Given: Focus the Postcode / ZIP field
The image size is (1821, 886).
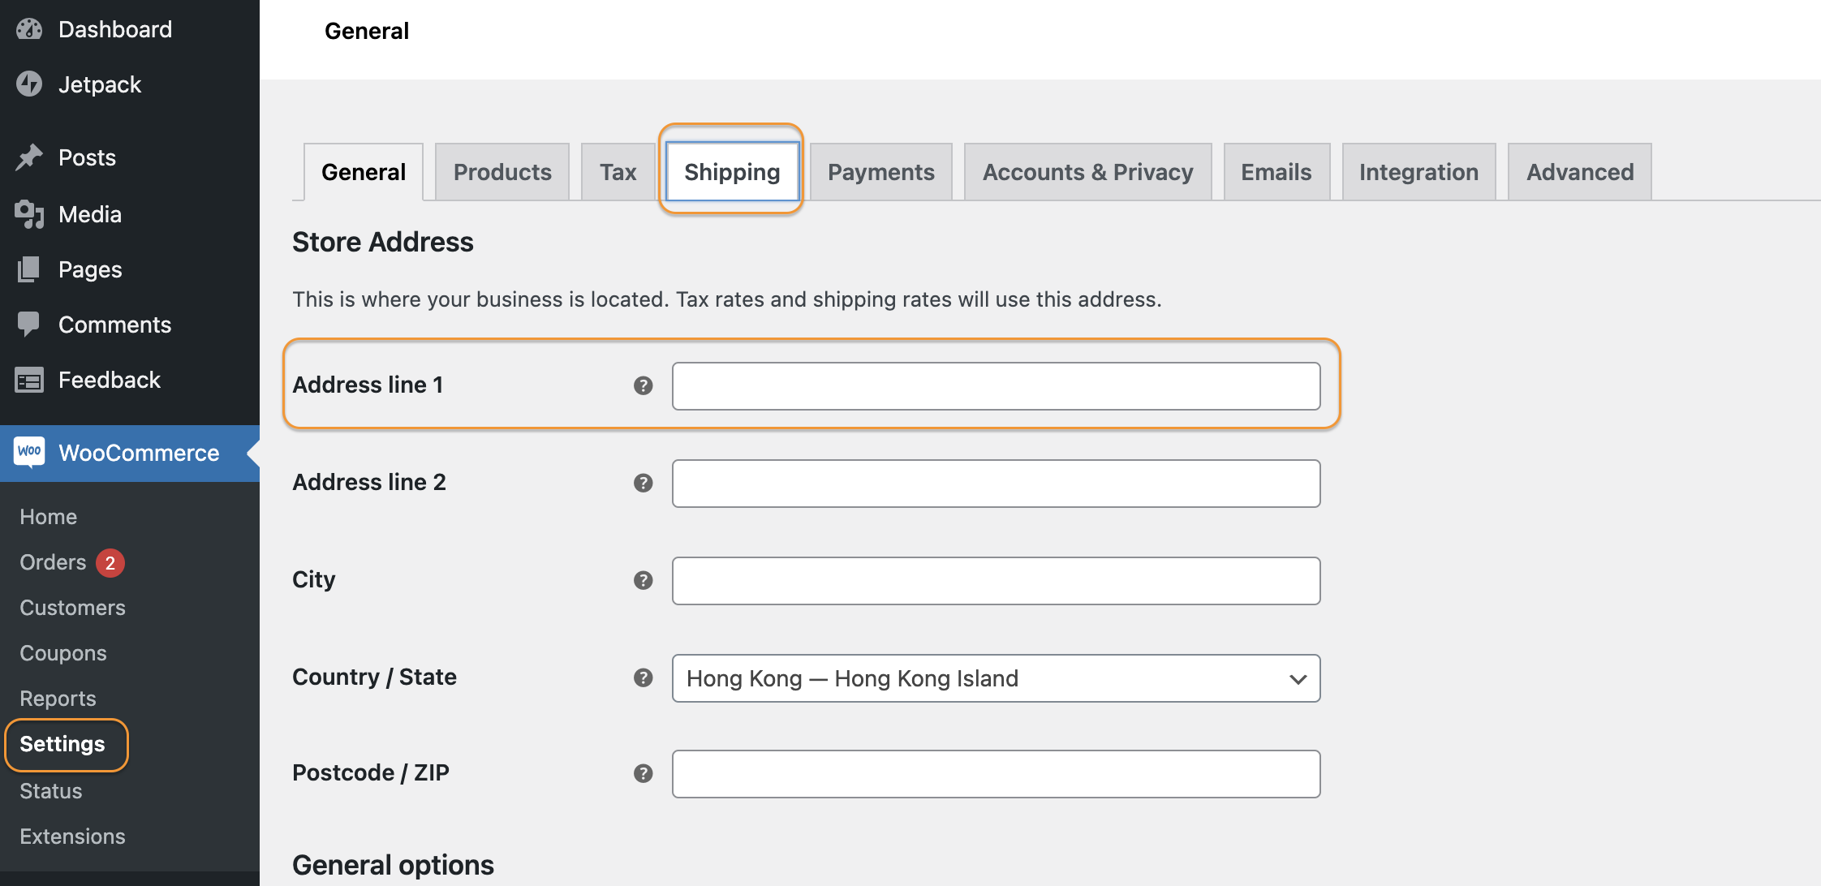Looking at the screenshot, I should point(997,774).
